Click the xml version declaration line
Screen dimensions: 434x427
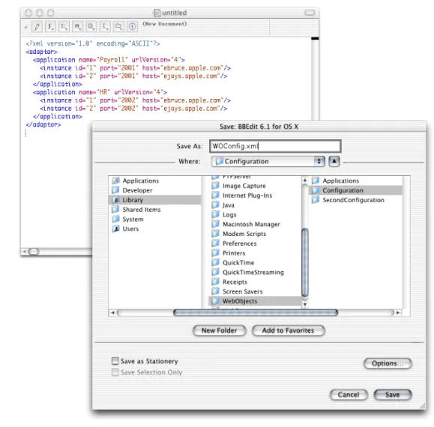(93, 43)
